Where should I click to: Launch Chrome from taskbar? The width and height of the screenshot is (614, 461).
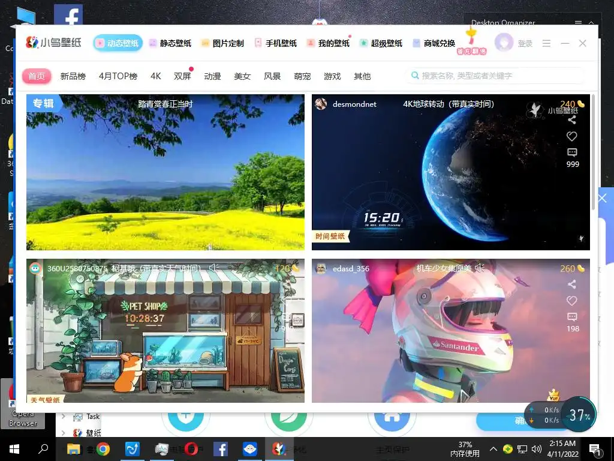click(103, 449)
